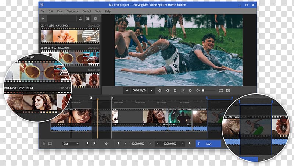Decrease fragment start time with left arrow
Image resolution: width=294 pixels, height=166 pixels.
tap(126, 144)
